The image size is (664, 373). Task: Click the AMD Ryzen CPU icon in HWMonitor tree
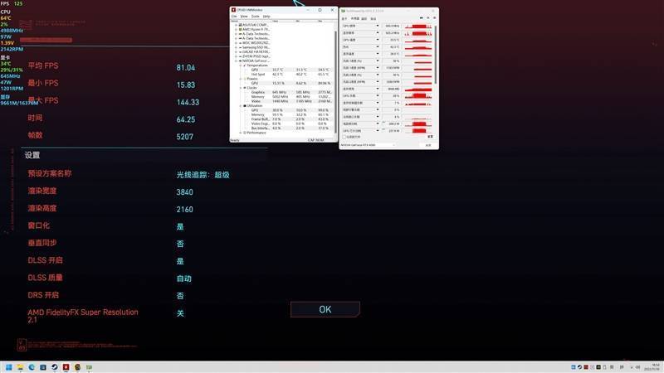click(x=240, y=30)
